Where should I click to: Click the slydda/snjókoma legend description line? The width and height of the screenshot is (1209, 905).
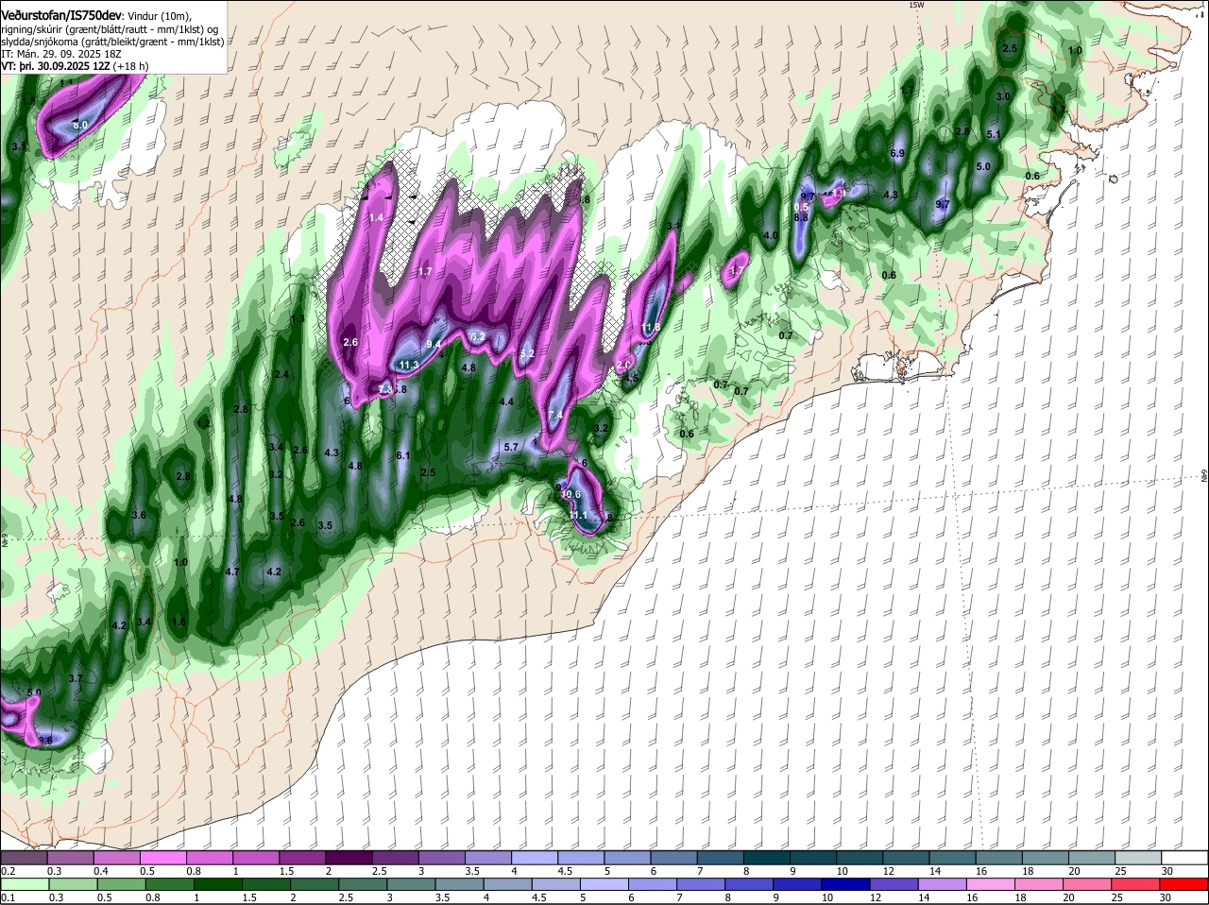click(111, 43)
